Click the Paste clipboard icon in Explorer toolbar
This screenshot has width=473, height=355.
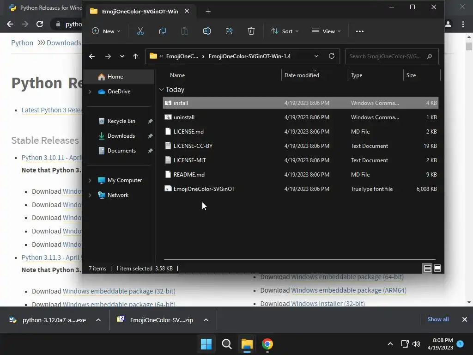click(185, 31)
